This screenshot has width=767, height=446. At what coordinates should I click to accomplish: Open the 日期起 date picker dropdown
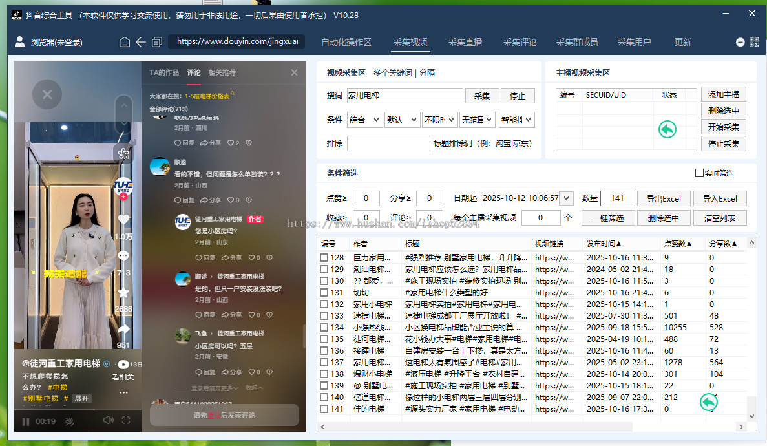click(567, 198)
